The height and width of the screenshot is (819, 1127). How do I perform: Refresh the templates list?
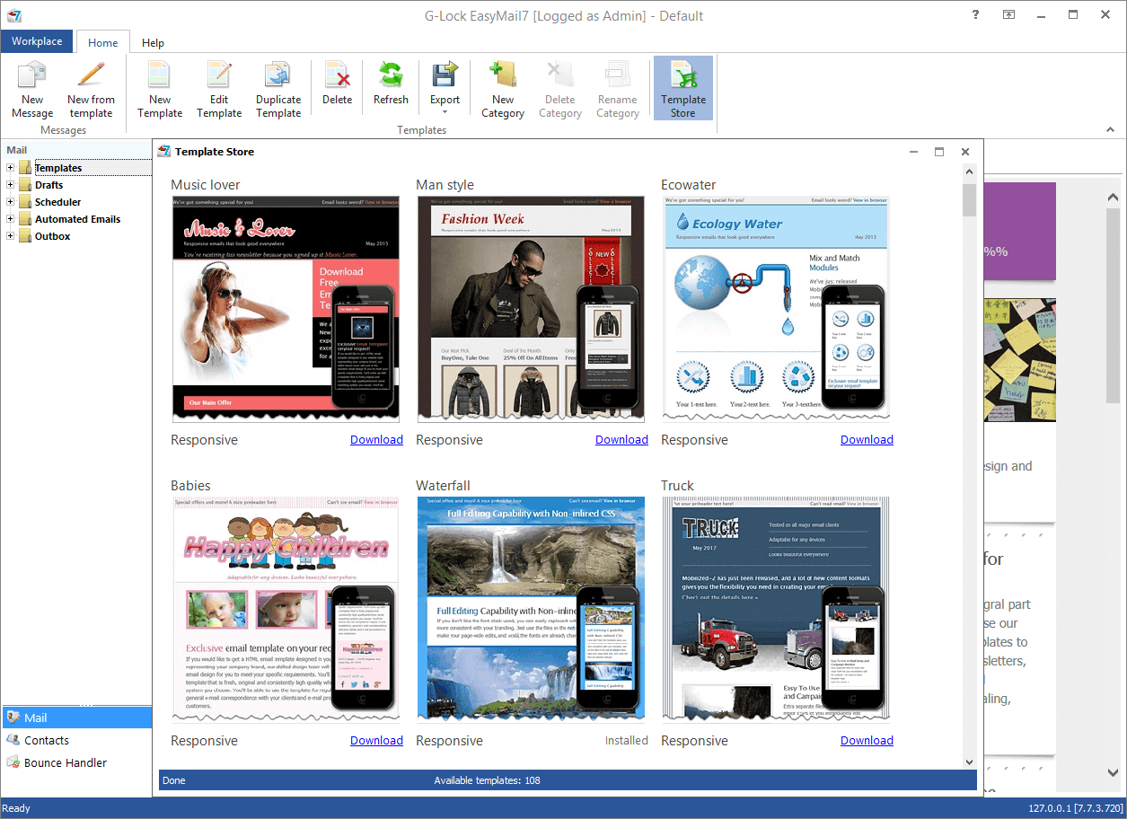coord(391,83)
